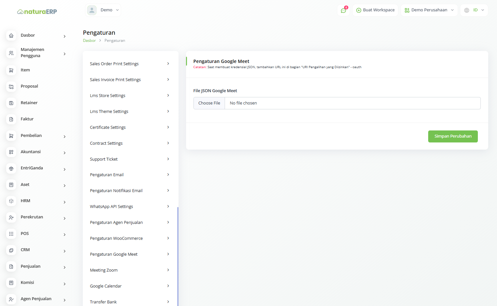Click the Manajemen Pengguna users icon

(11, 53)
